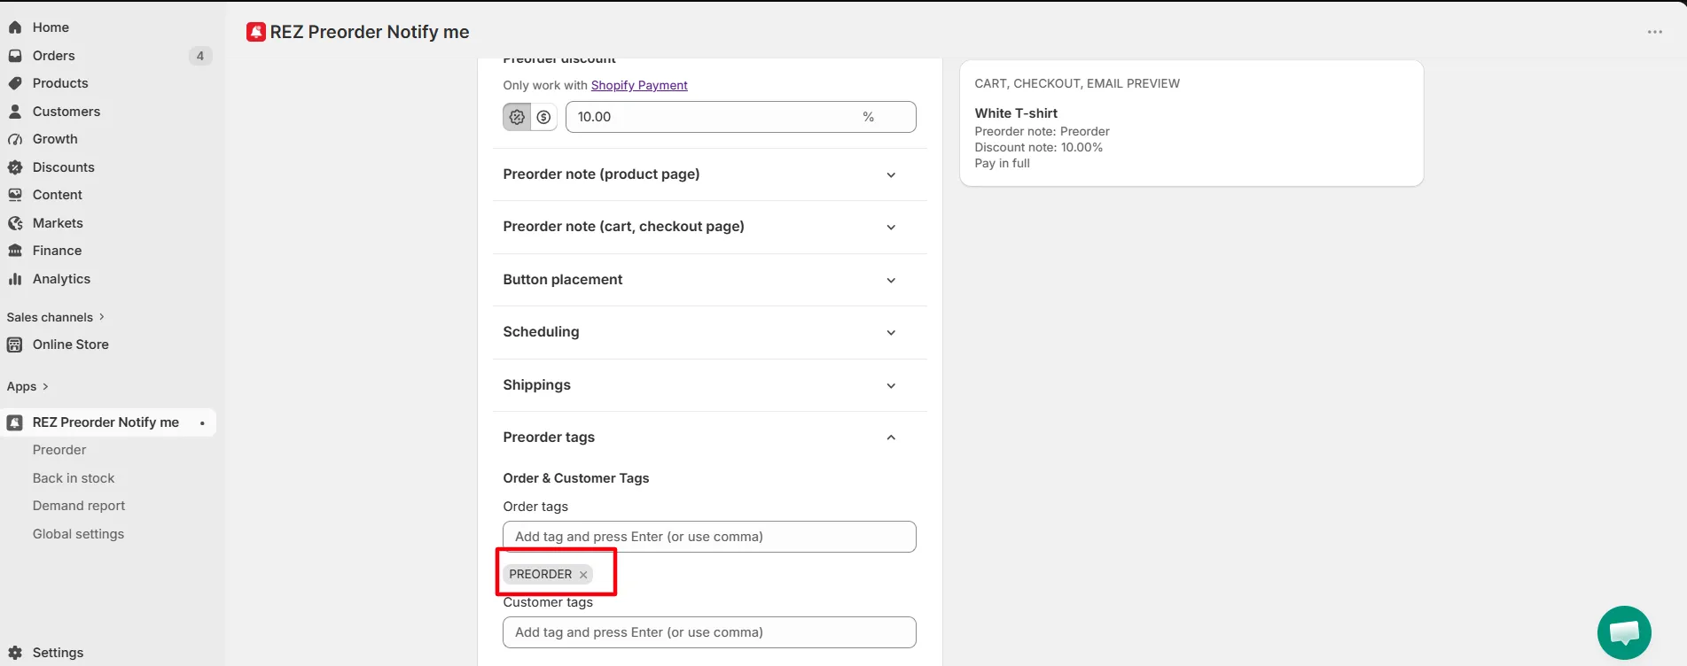Click the Customer tags input field
Screen dimensions: 1687x666
[x=709, y=632]
